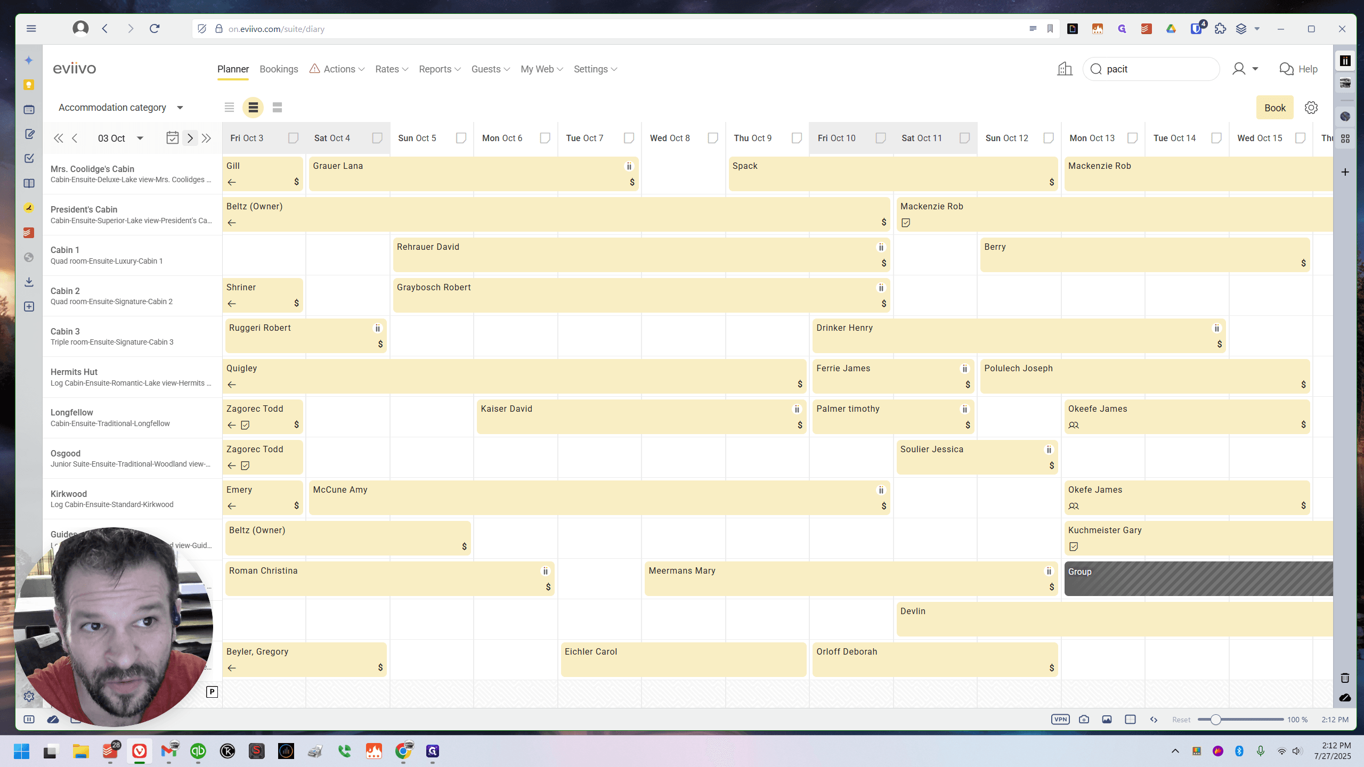Tick the Sun Oct 12 checkbox
Viewport: 1364px width, 767px height.
[1049, 138]
